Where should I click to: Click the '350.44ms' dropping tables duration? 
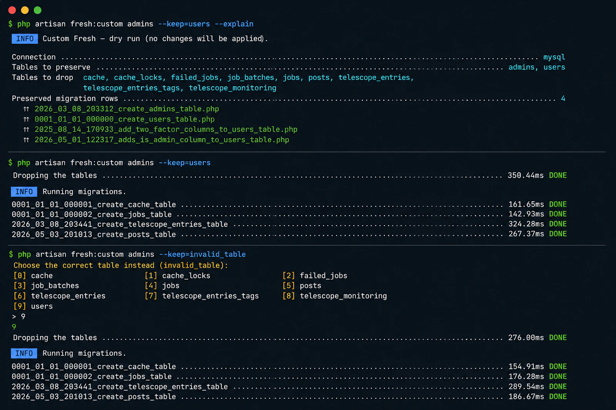[526, 175]
